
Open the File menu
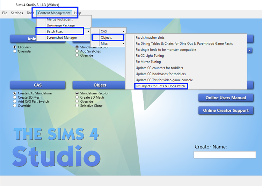click(5, 13)
